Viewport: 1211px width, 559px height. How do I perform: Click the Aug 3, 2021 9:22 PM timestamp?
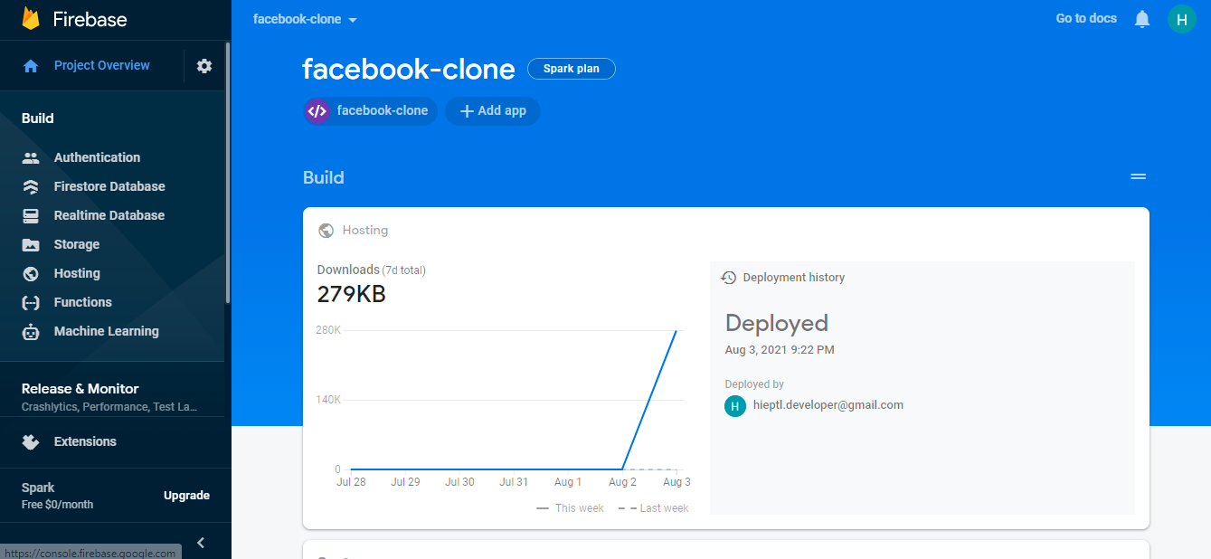tap(780, 349)
